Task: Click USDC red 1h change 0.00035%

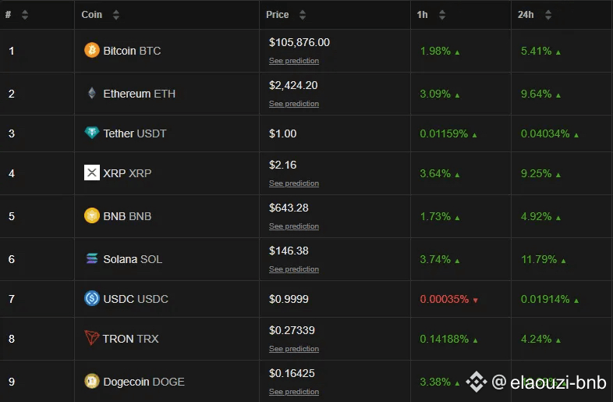Action: (x=444, y=299)
